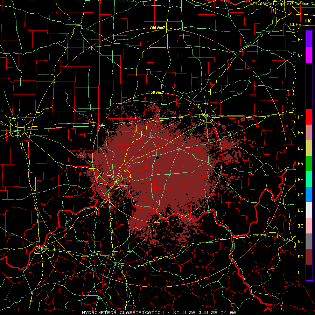Click the BD legend label
This screenshot has width=315, height=315.
click(301, 148)
